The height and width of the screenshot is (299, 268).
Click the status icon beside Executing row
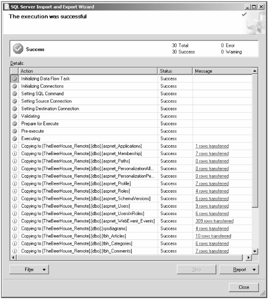(15, 139)
